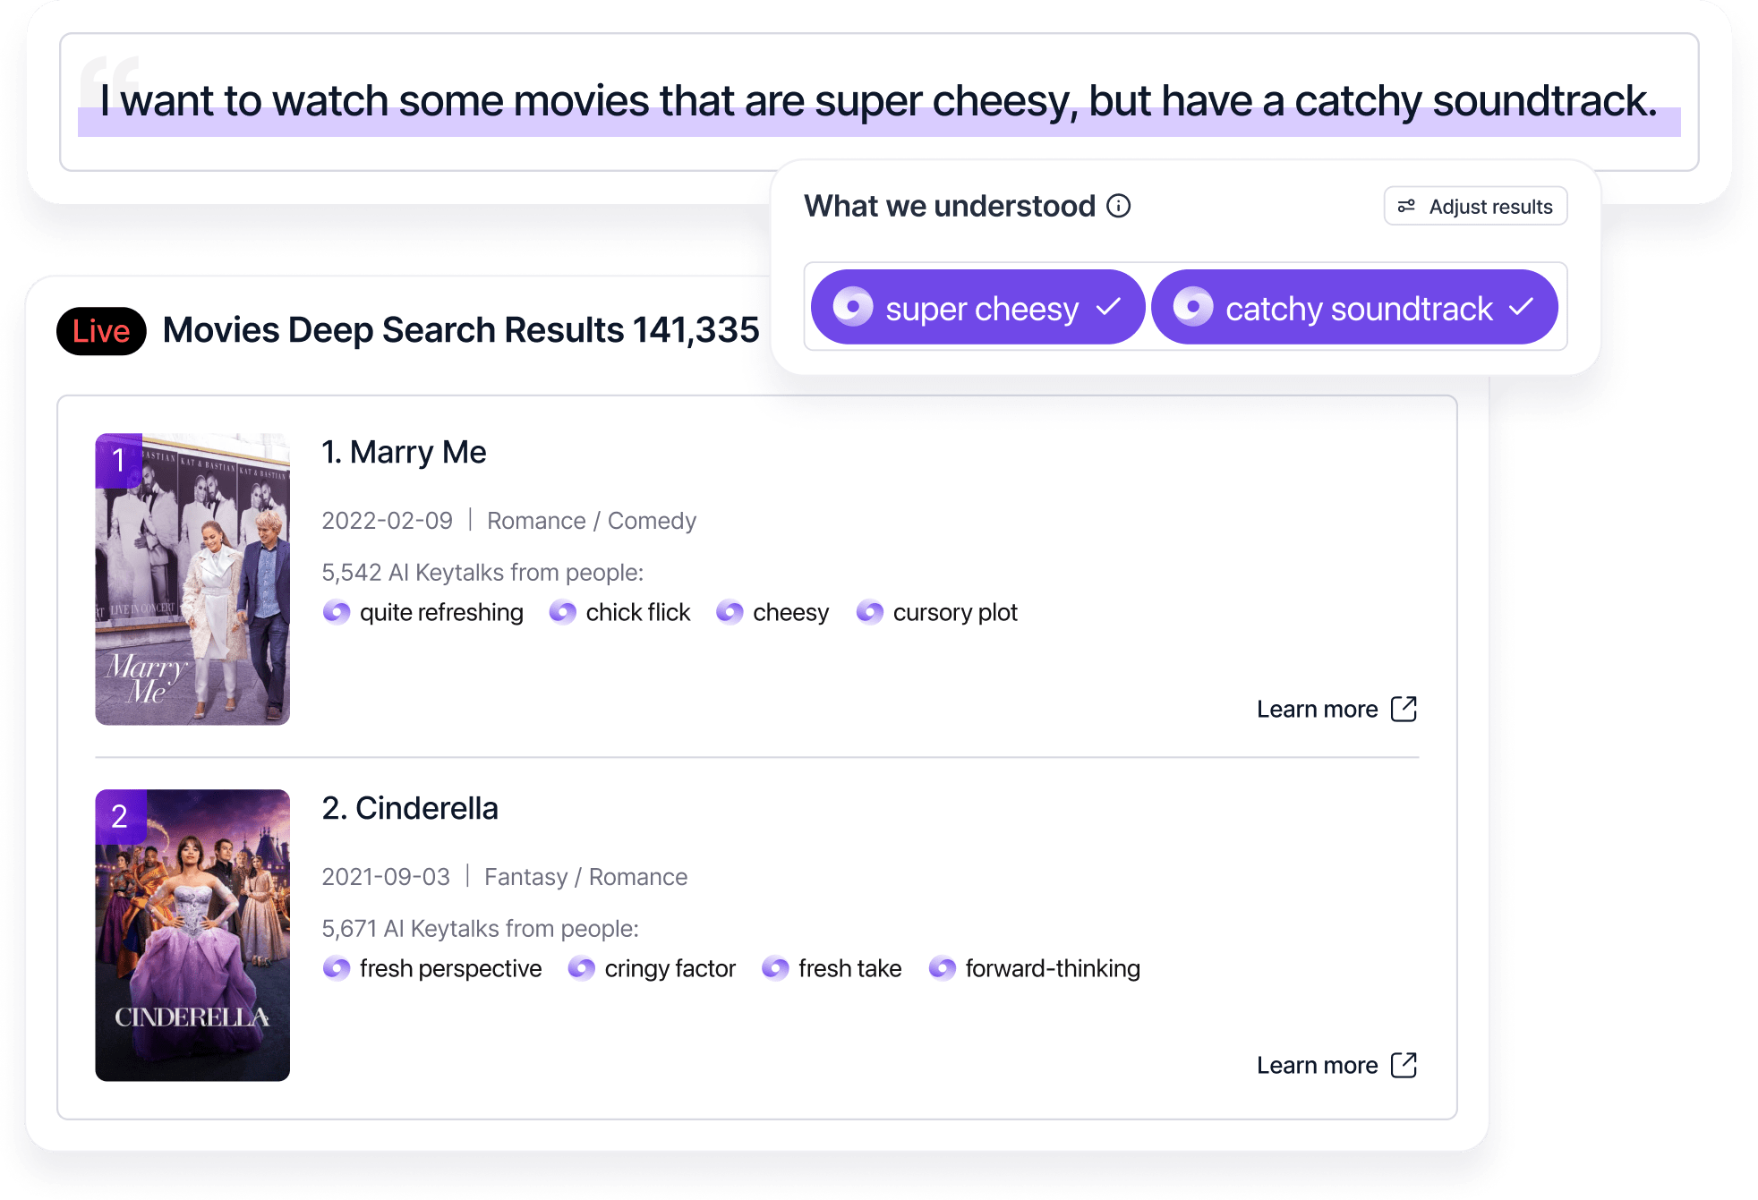Click the Romance / Comedy genre text

tap(592, 521)
